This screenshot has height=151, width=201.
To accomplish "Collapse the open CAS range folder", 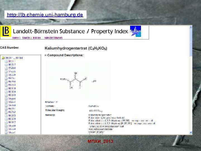I will coord(3,58).
